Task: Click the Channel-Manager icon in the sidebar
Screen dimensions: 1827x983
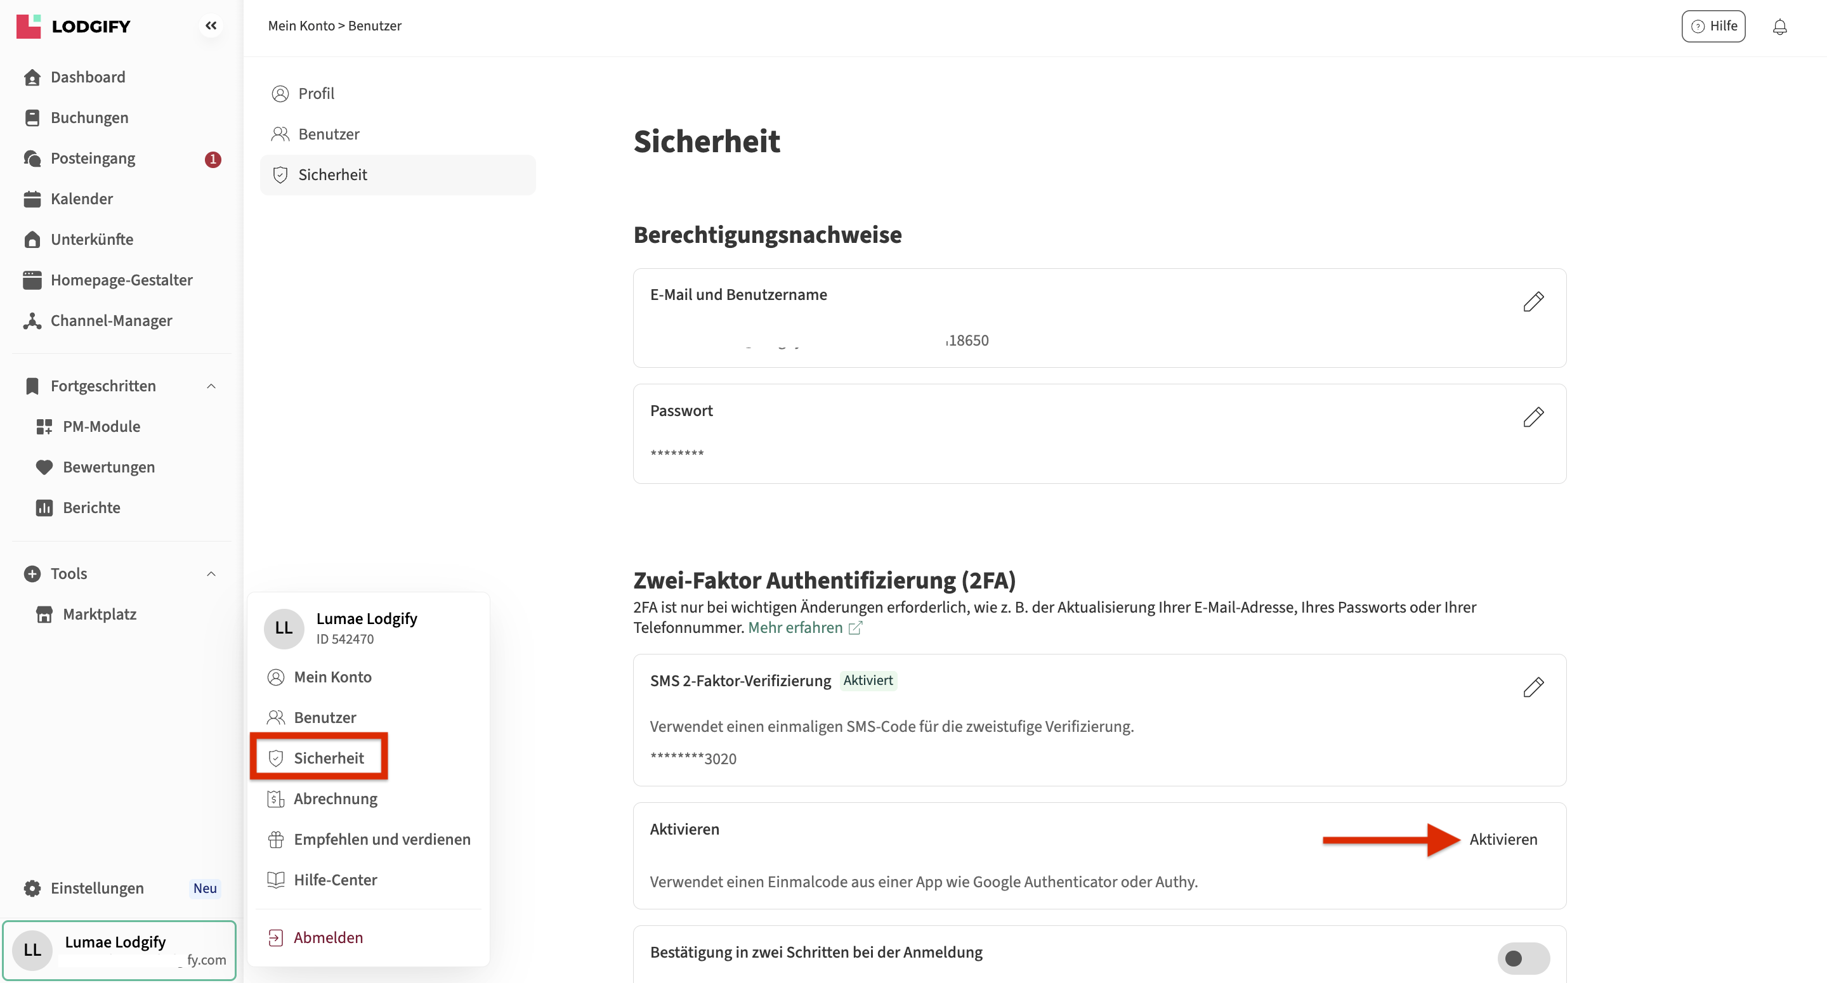Action: [32, 322]
